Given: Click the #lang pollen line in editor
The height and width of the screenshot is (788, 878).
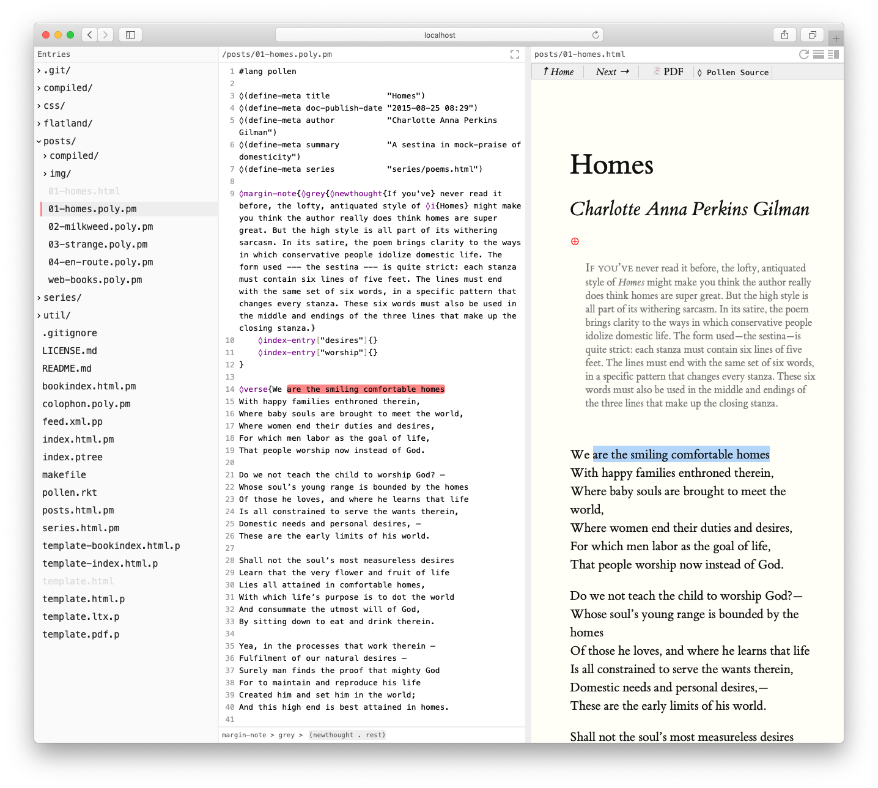Looking at the screenshot, I should (268, 72).
